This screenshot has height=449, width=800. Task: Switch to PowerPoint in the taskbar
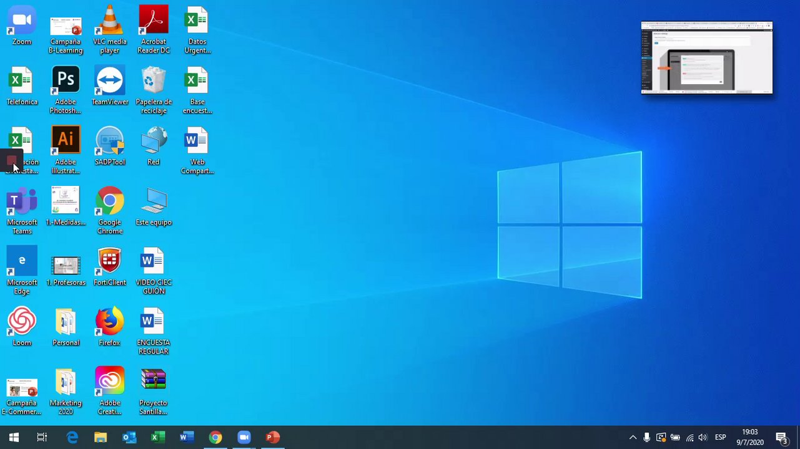pyautogui.click(x=273, y=437)
